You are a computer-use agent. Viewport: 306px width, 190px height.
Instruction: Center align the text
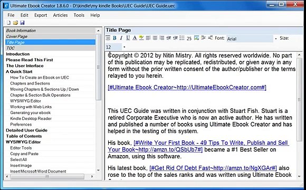tap(155, 38)
